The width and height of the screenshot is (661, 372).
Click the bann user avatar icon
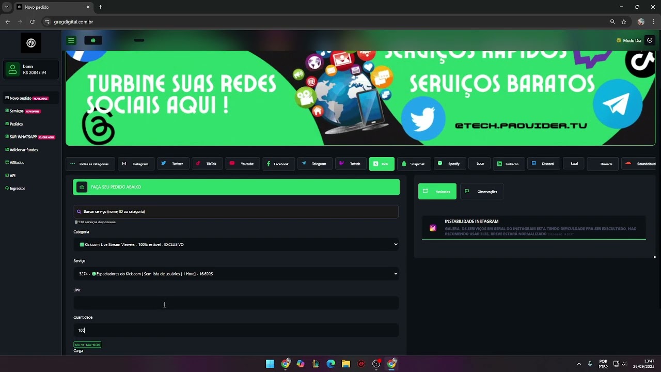(12, 69)
